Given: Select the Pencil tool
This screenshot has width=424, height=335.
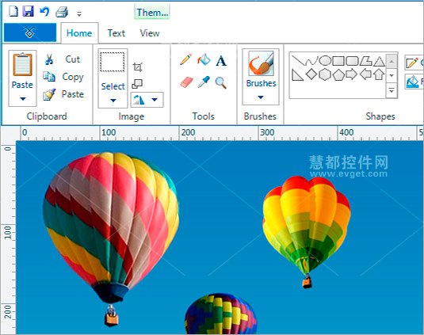Looking at the screenshot, I should (185, 59).
